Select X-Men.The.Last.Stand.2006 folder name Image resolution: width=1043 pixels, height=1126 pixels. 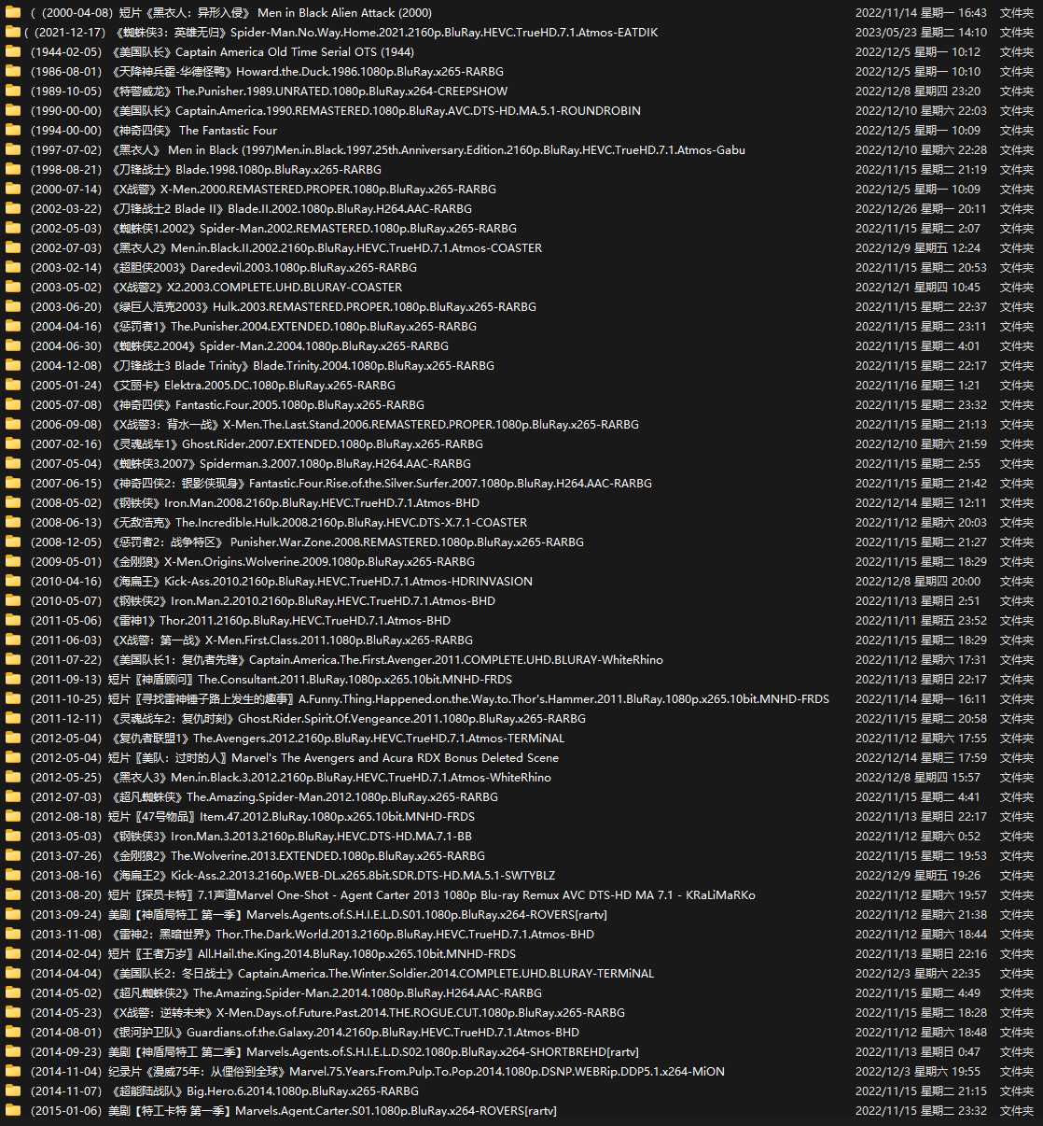pyautogui.click(x=334, y=425)
